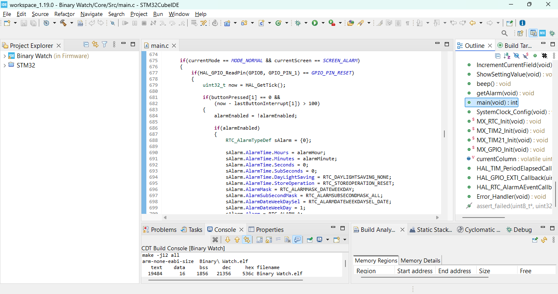Toggle Hide Inactive Elements hash icon in Outline
Image resolution: width=558 pixels, height=294 pixels.
545,56
